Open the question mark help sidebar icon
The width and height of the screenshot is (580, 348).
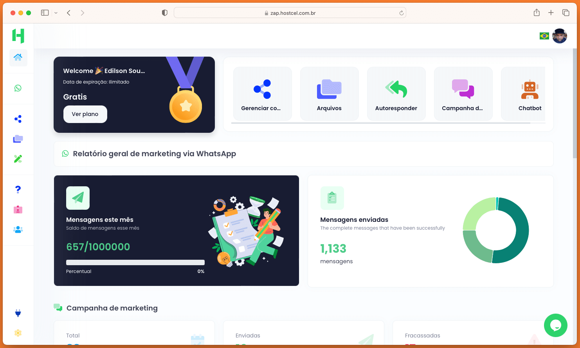(x=18, y=189)
